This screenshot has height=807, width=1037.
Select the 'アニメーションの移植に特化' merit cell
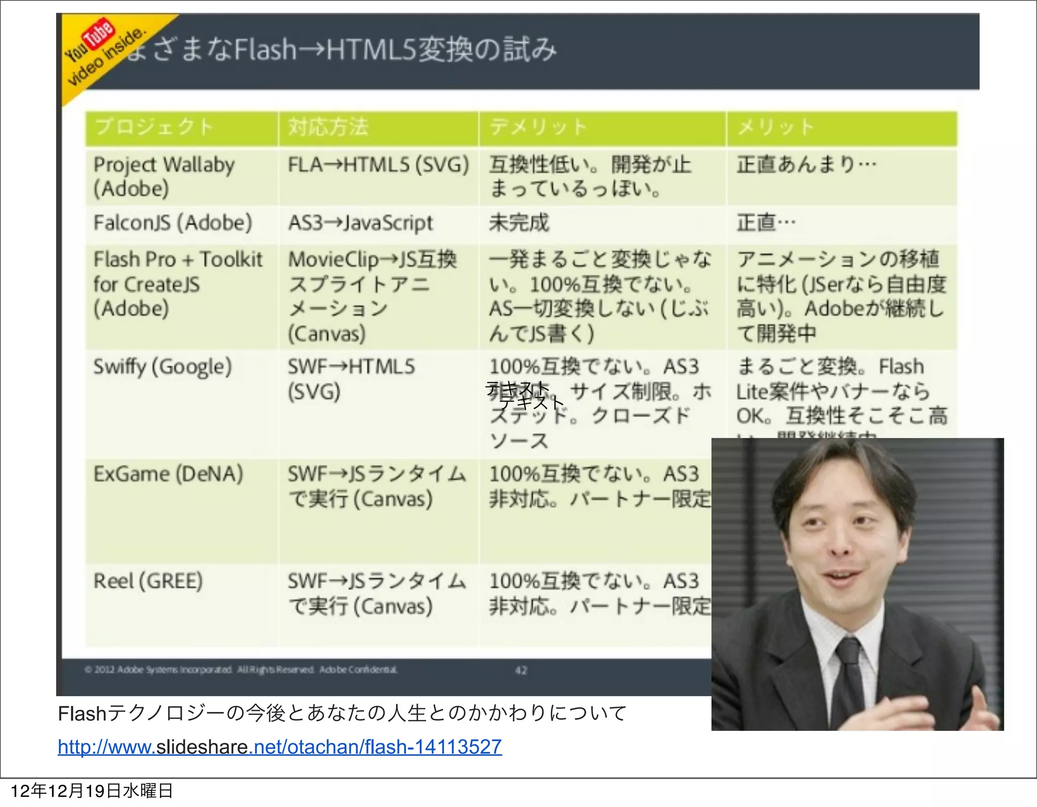(x=842, y=297)
